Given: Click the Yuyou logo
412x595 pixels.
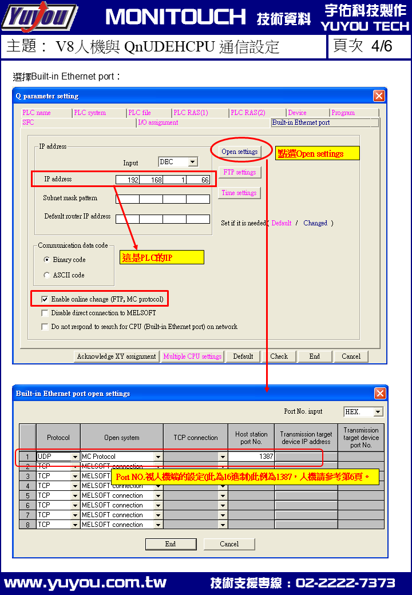Looking at the screenshot, I should coord(39,17).
